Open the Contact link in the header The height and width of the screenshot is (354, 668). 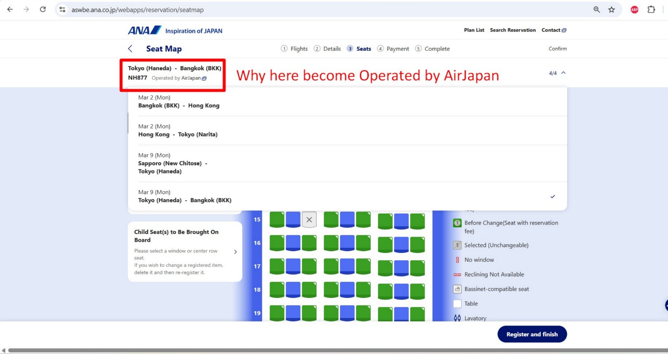pyautogui.click(x=554, y=30)
